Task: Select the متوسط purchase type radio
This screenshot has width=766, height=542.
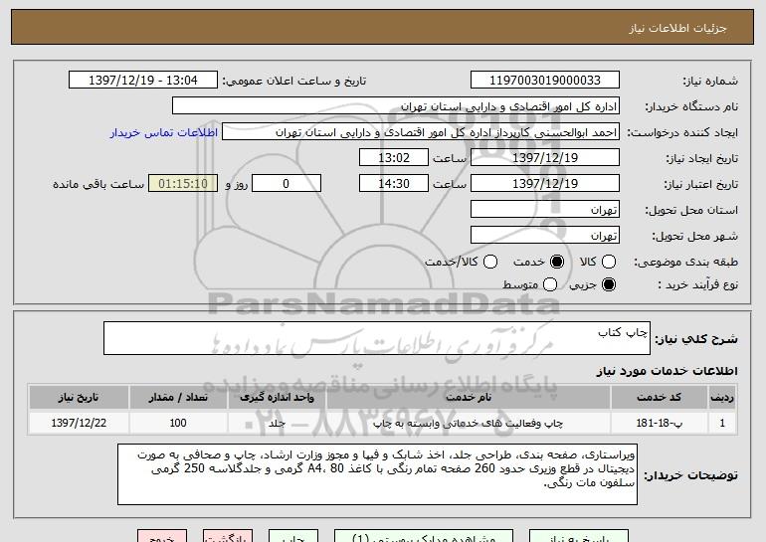Action: click(x=549, y=284)
